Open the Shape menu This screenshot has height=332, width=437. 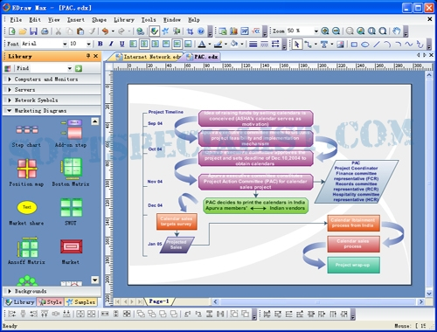99,20
